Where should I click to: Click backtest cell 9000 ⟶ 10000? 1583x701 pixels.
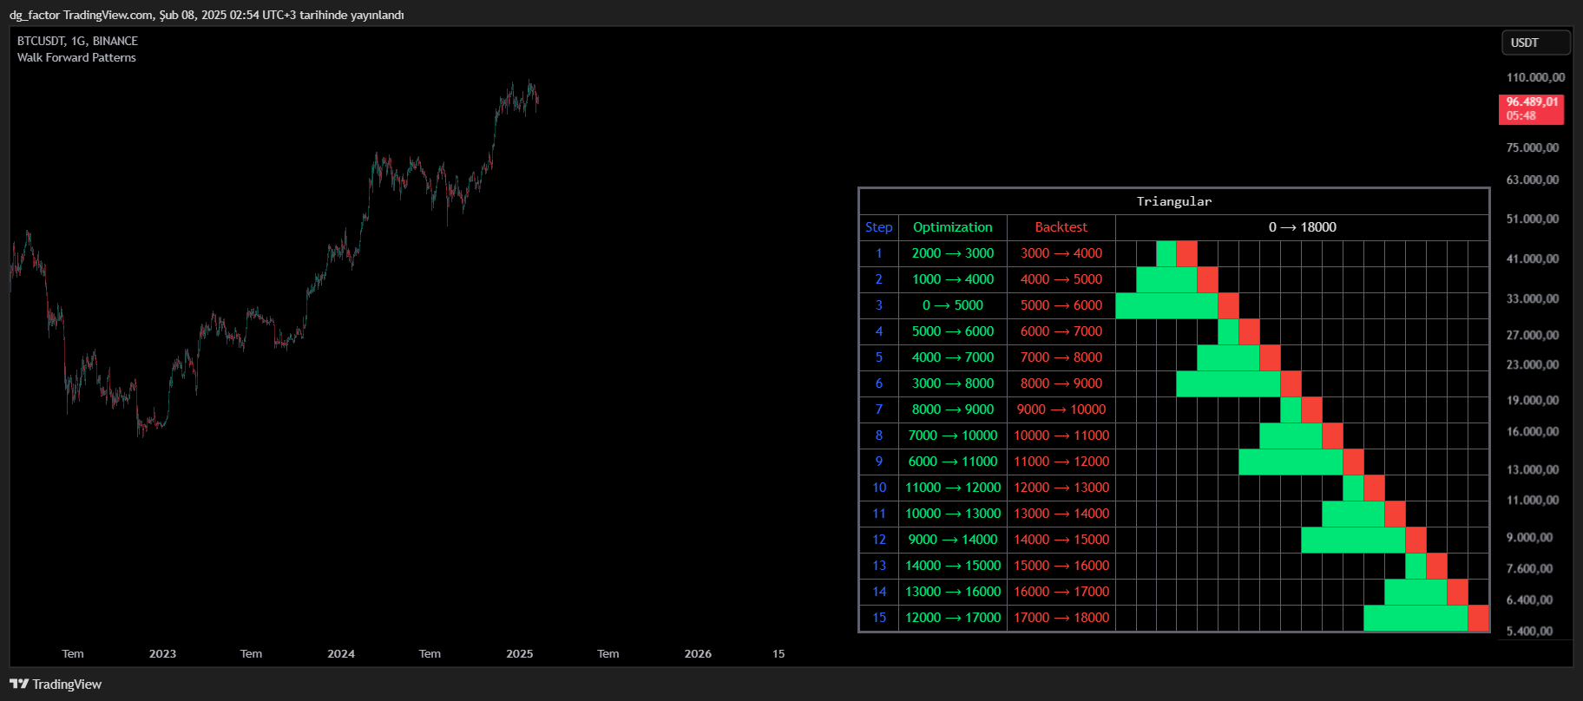click(x=1061, y=409)
